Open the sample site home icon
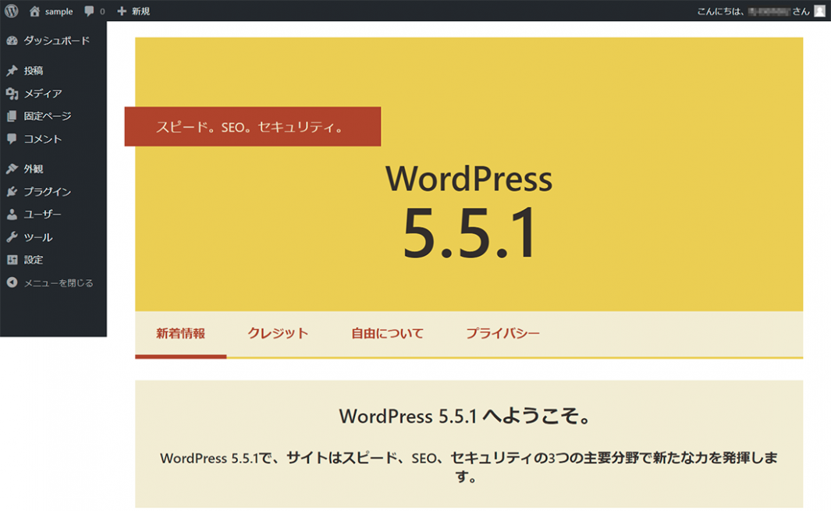The image size is (831, 511). click(34, 12)
